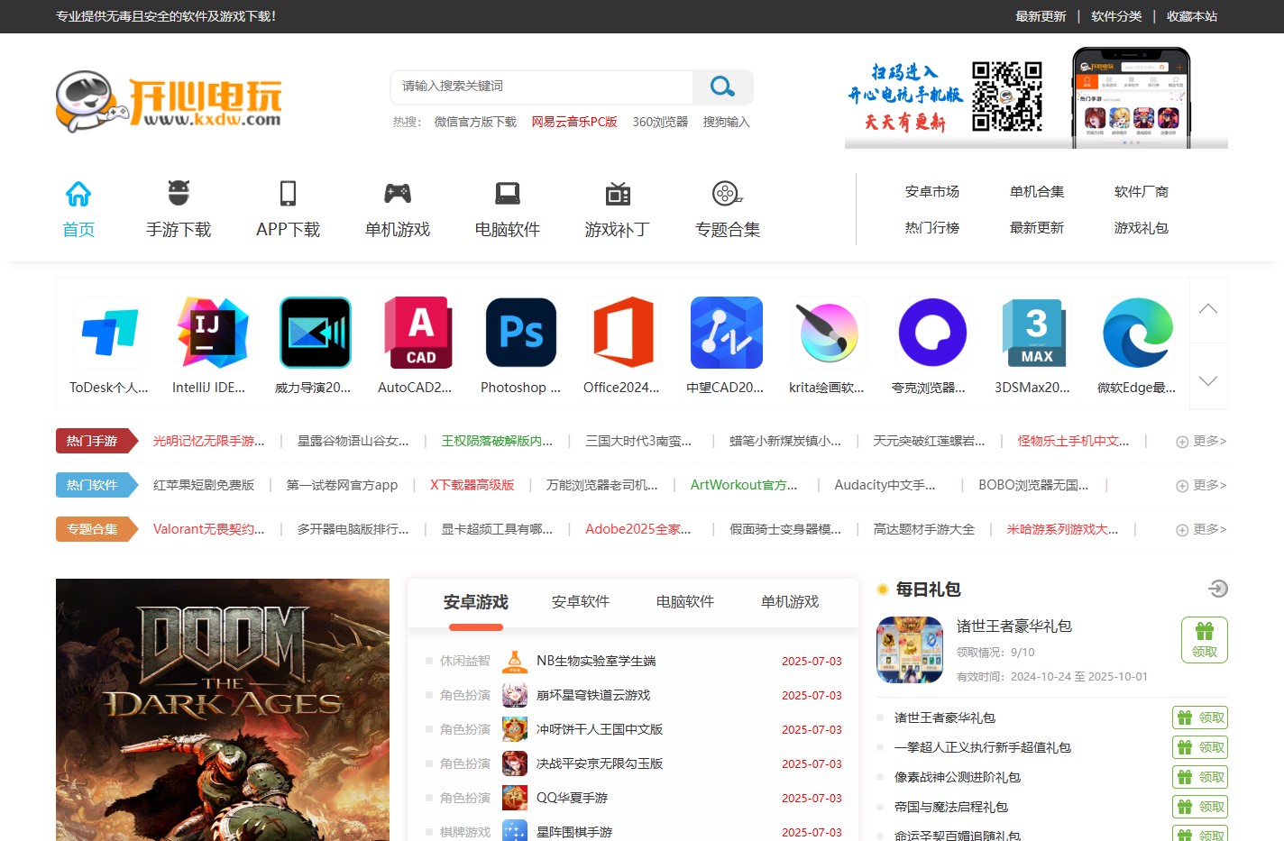
Task: Click the 每日礼包 arrow icon
Action: 1218,589
